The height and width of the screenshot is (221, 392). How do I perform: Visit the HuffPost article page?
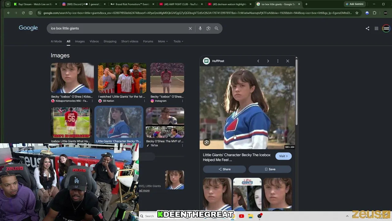pos(283,156)
